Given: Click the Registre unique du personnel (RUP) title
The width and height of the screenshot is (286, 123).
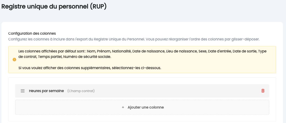Looking at the screenshot, I should pyautogui.click(x=54, y=7).
